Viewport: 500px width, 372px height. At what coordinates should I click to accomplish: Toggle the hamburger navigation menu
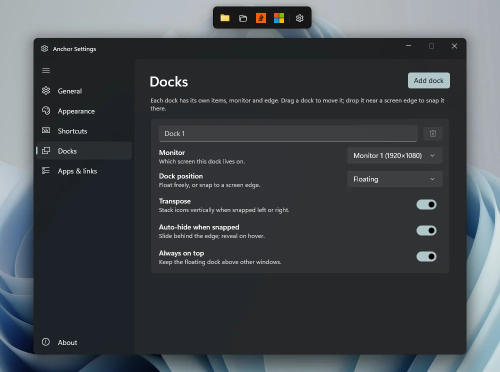pyautogui.click(x=46, y=70)
